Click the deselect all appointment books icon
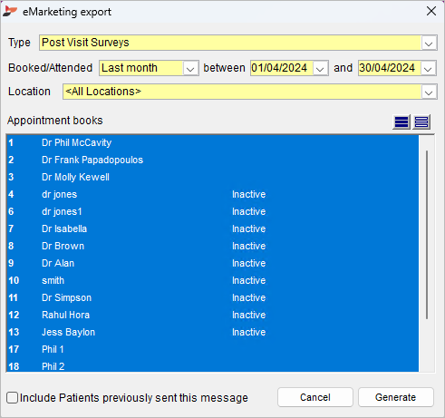Viewport: 445px width, 418px height. click(421, 122)
